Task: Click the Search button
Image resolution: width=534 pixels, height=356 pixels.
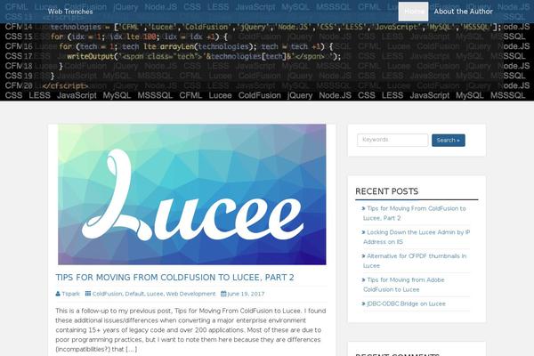Action: 449,141
